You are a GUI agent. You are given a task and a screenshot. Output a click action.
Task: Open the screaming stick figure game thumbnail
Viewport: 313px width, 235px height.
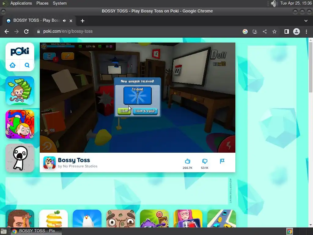20,158
